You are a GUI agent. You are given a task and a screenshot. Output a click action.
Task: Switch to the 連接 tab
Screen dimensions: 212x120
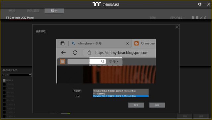click(12, 11)
